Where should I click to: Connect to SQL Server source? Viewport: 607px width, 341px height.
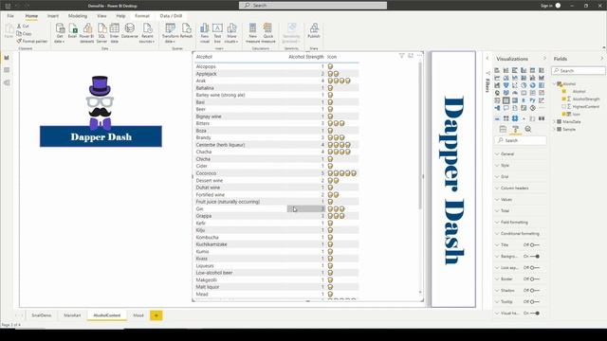[101, 33]
